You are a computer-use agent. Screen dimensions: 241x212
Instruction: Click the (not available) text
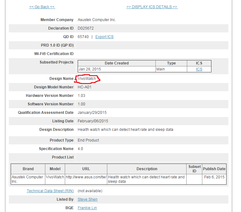[90, 191]
